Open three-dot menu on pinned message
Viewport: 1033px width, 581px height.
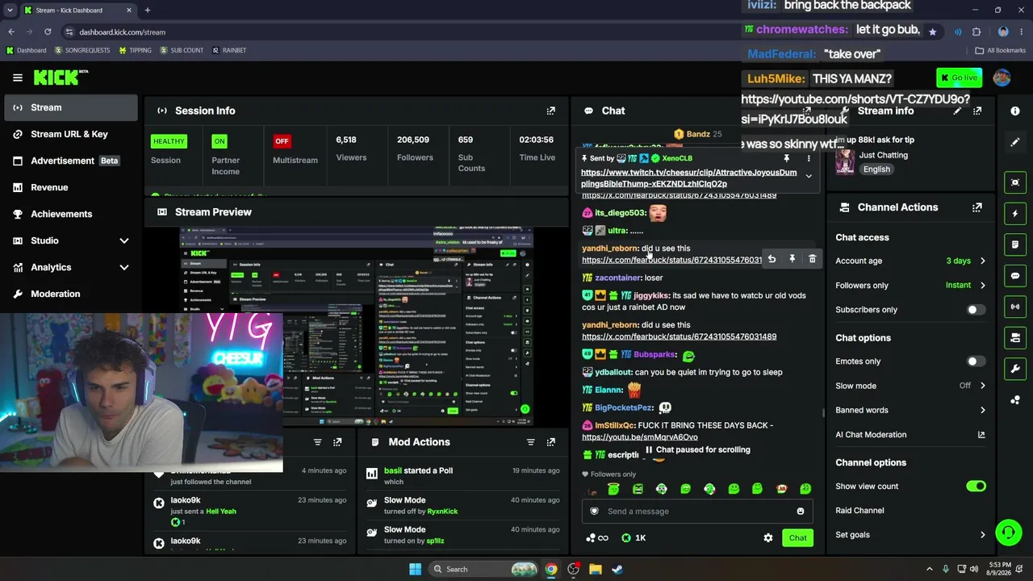[x=808, y=159]
